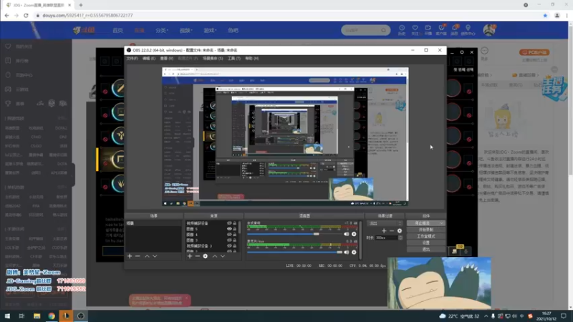The width and height of the screenshot is (573, 322).
Task: Move the selected source down with the down arrow
Action: click(x=223, y=256)
